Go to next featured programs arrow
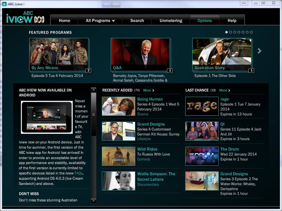Screen dimensions: 282x211 click(x=259, y=51)
